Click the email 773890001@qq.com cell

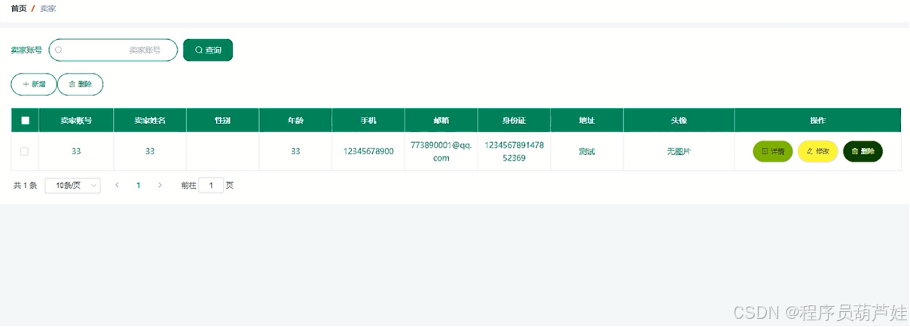[x=441, y=152]
